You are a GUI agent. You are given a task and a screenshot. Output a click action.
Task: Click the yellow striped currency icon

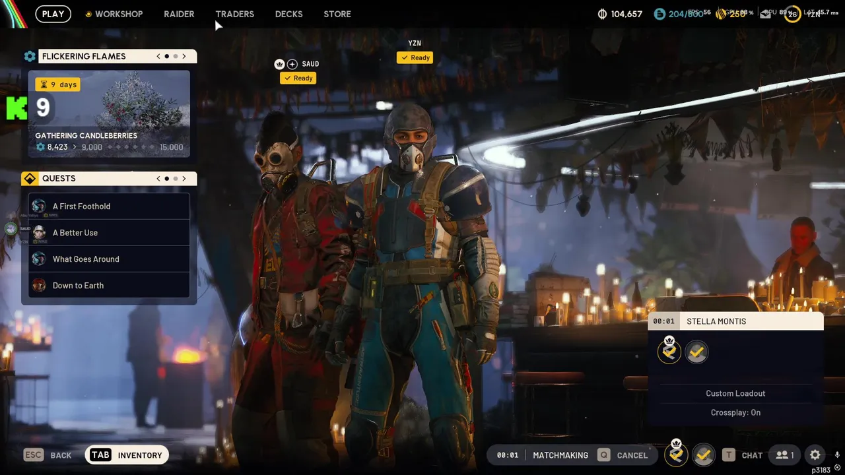coord(721,14)
